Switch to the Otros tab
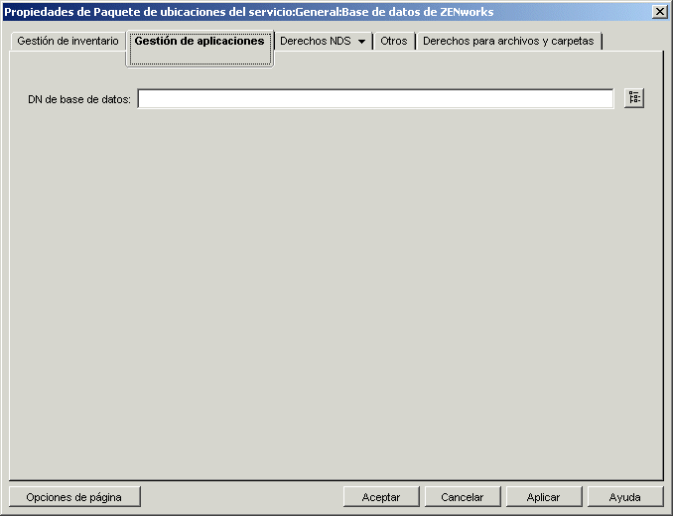 point(394,41)
